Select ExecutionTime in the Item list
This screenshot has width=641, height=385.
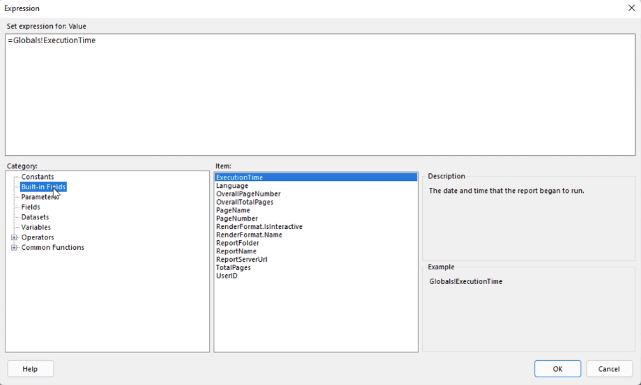tap(316, 178)
